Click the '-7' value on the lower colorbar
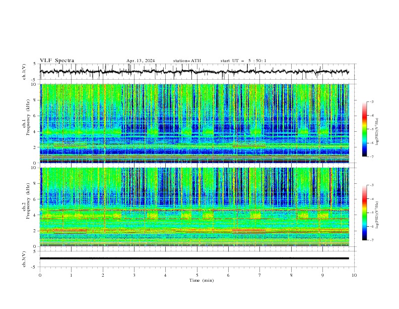The image size is (399, 309). (x=371, y=240)
